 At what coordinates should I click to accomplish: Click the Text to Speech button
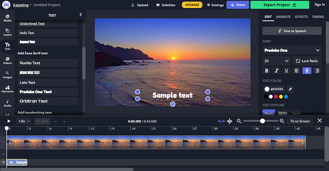click(292, 31)
